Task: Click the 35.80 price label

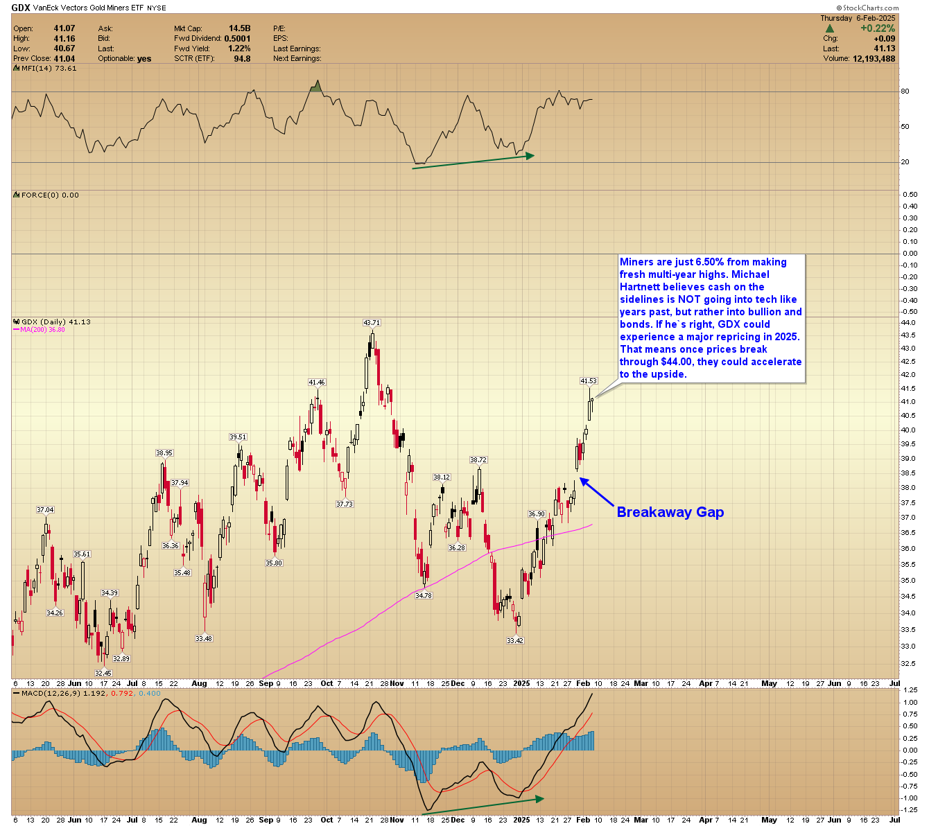Action: coord(274,563)
